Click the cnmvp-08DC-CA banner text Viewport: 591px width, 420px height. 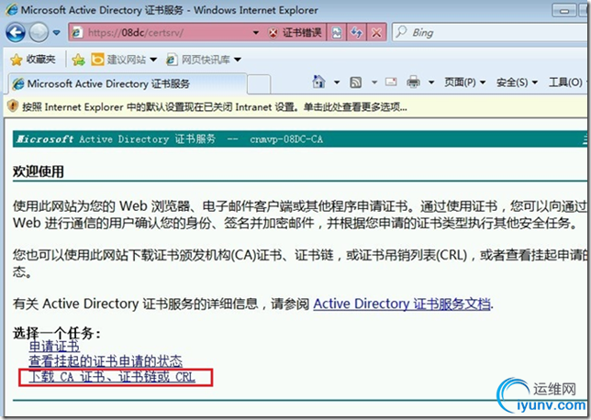coord(286,139)
